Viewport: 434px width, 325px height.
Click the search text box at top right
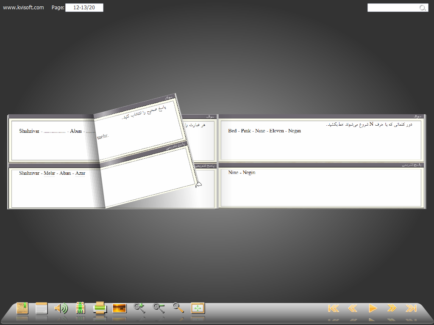(393, 8)
